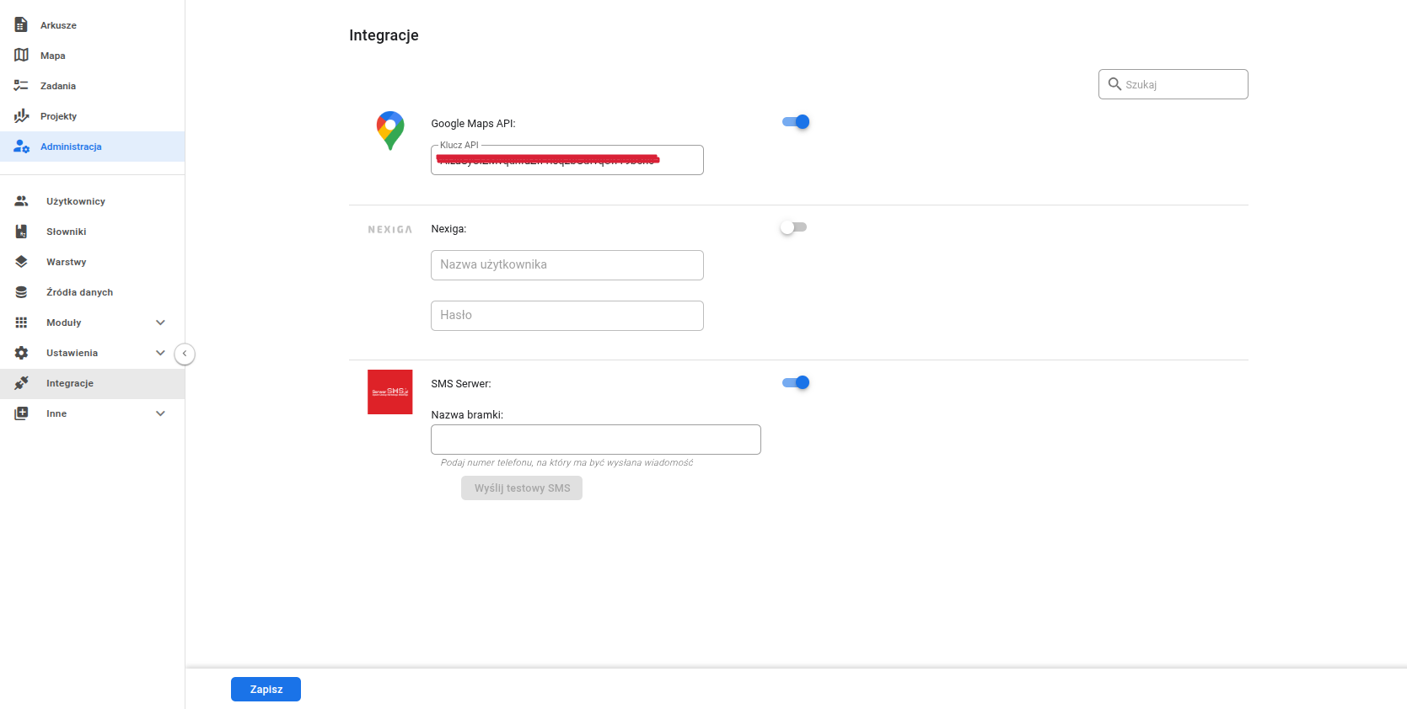Open the Integracje menu item
This screenshot has width=1407, height=709.
click(70, 383)
